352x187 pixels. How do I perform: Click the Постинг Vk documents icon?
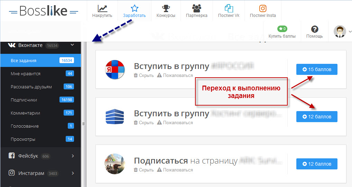[x=229, y=8]
